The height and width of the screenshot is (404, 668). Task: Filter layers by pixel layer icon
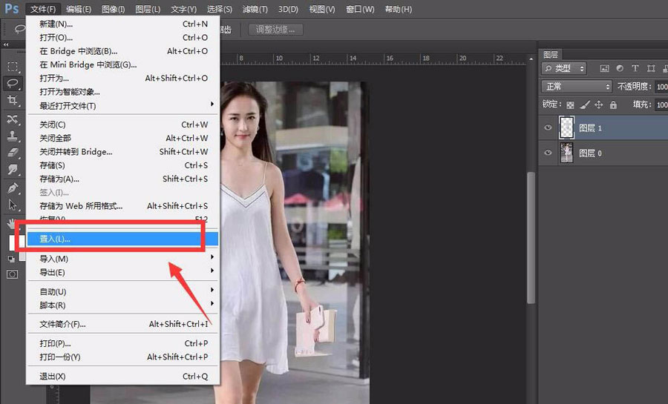coord(604,68)
